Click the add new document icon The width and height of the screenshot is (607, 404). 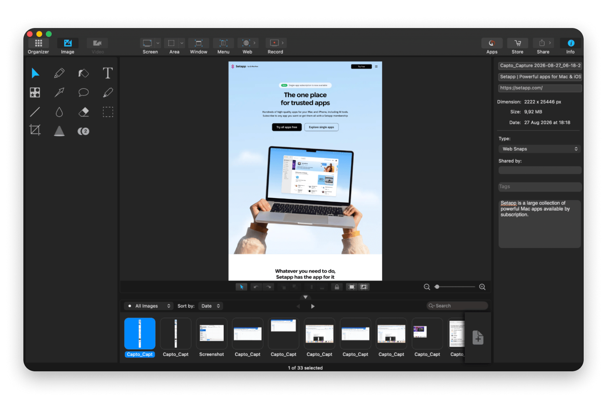click(x=478, y=337)
